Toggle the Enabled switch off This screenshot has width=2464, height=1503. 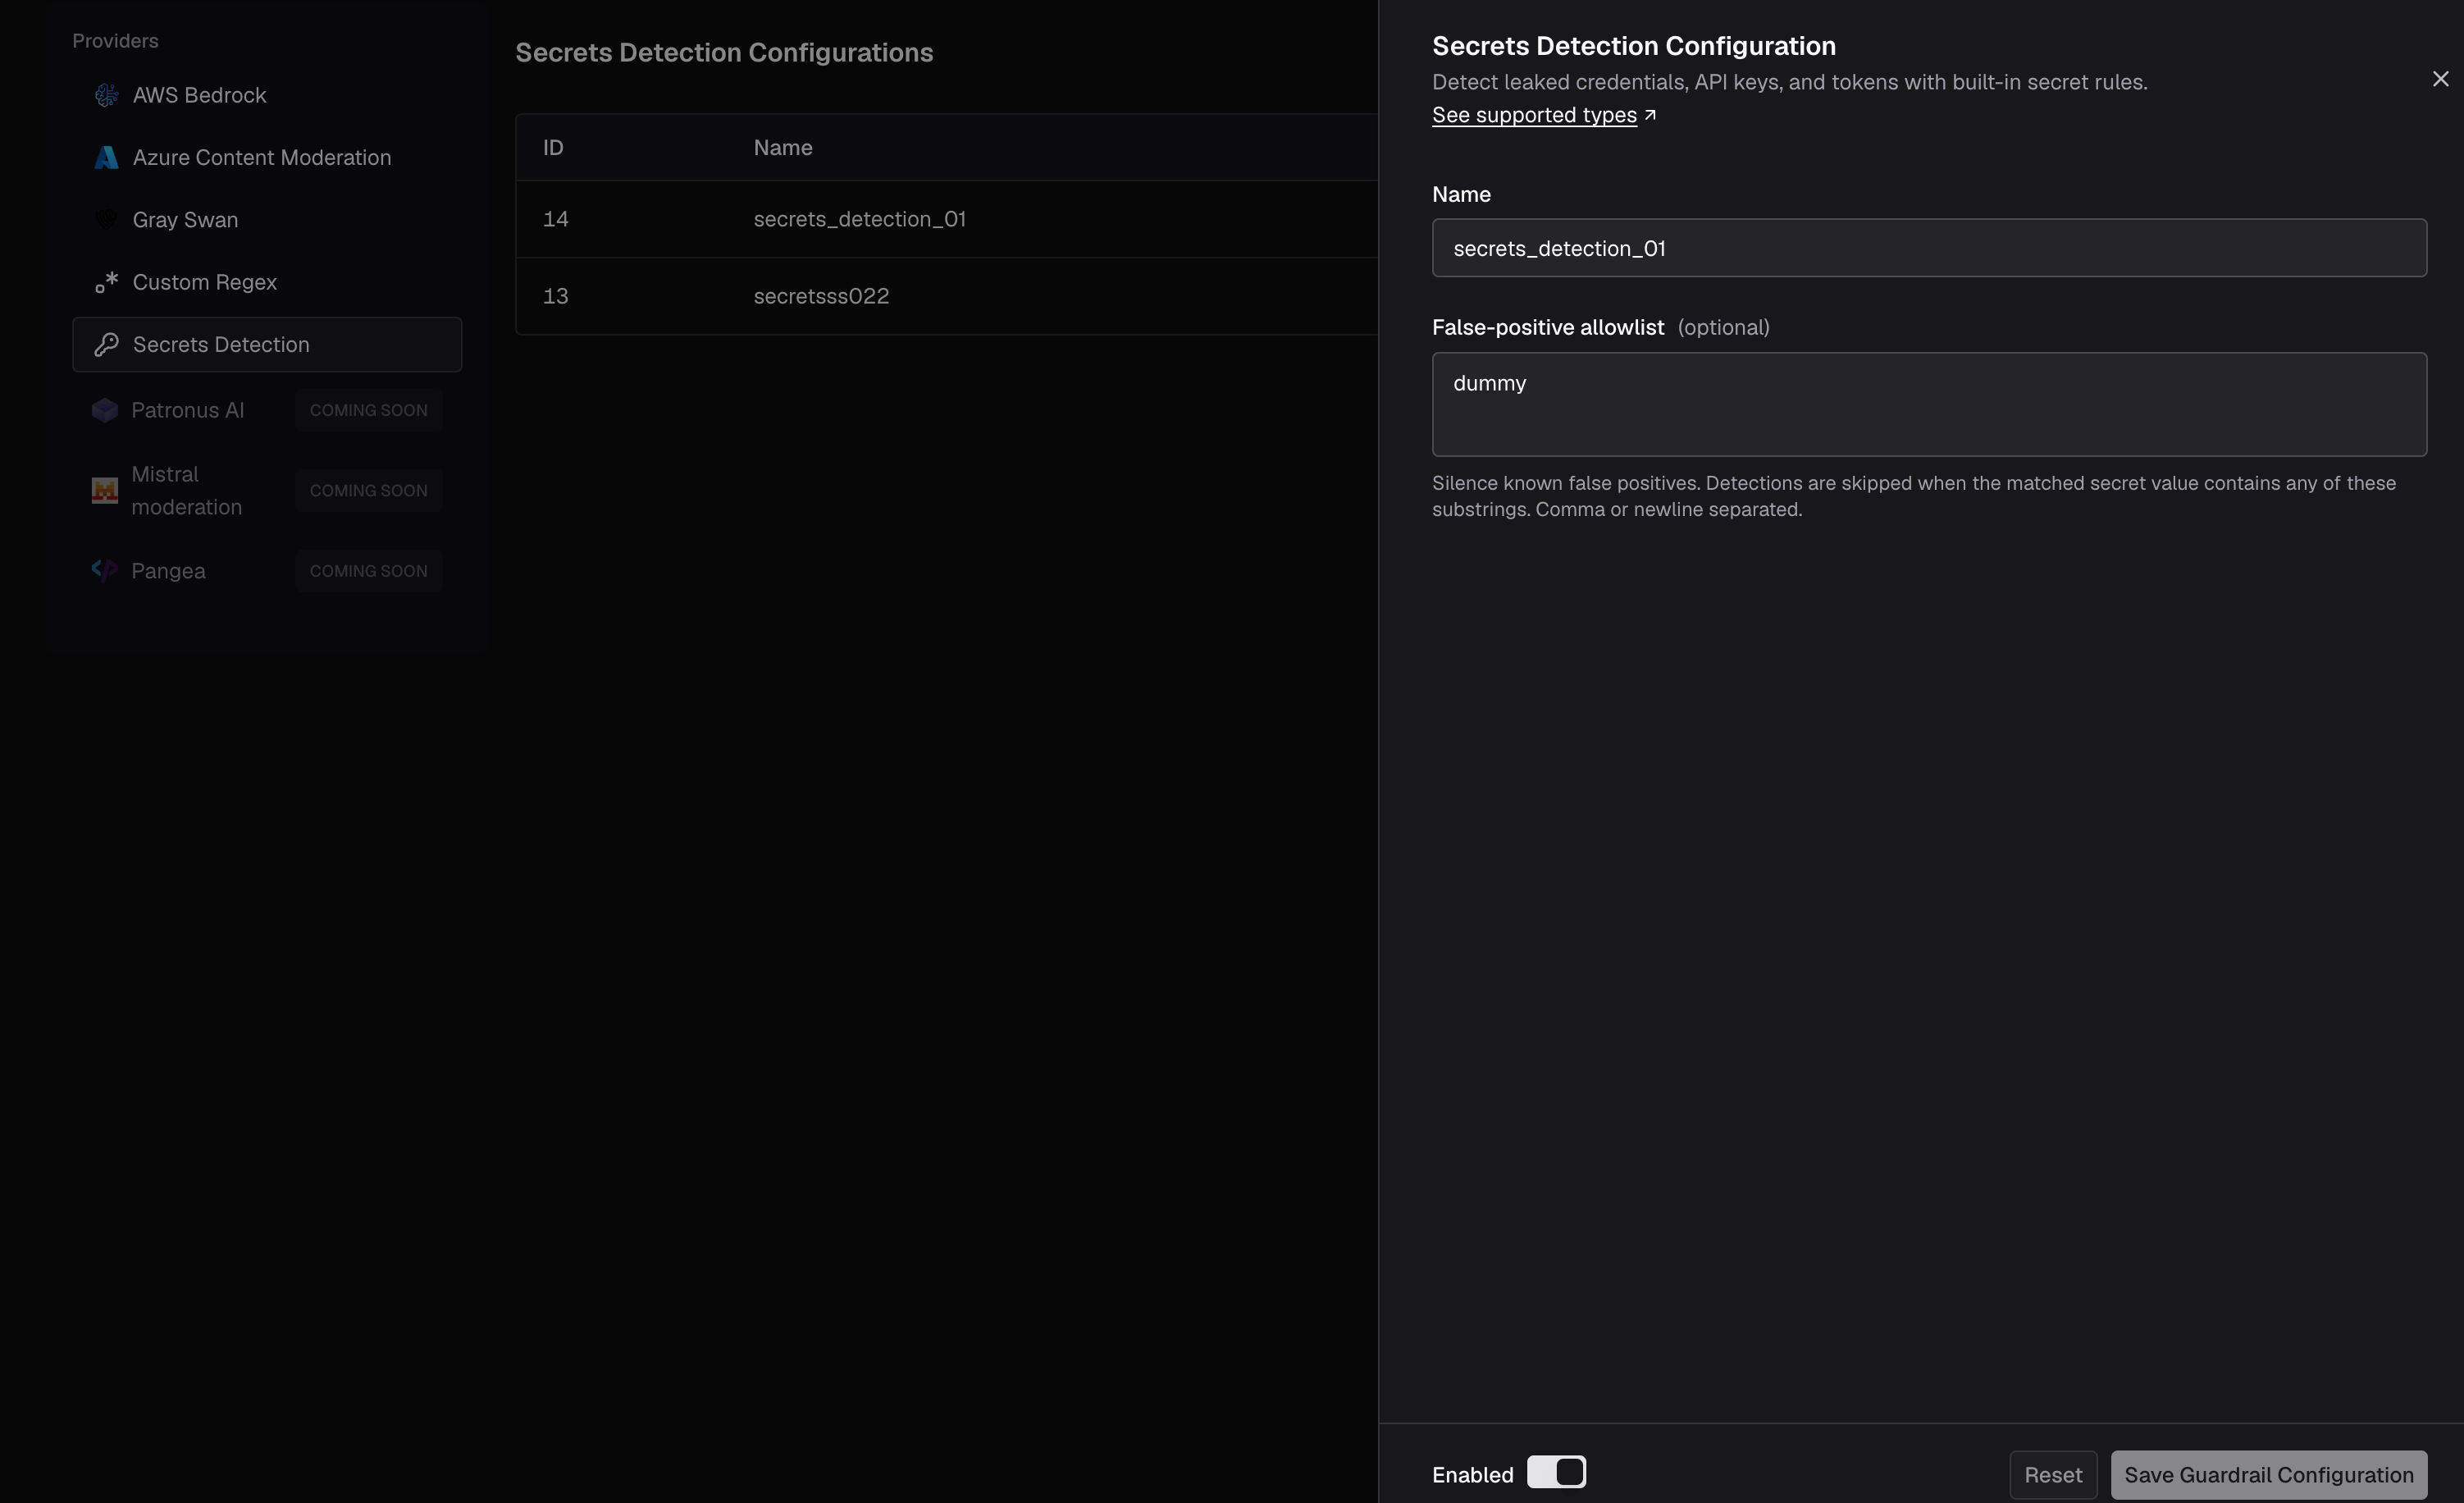click(x=1556, y=1472)
